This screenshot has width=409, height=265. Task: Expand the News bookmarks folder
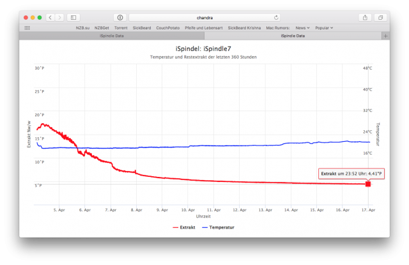(303, 28)
